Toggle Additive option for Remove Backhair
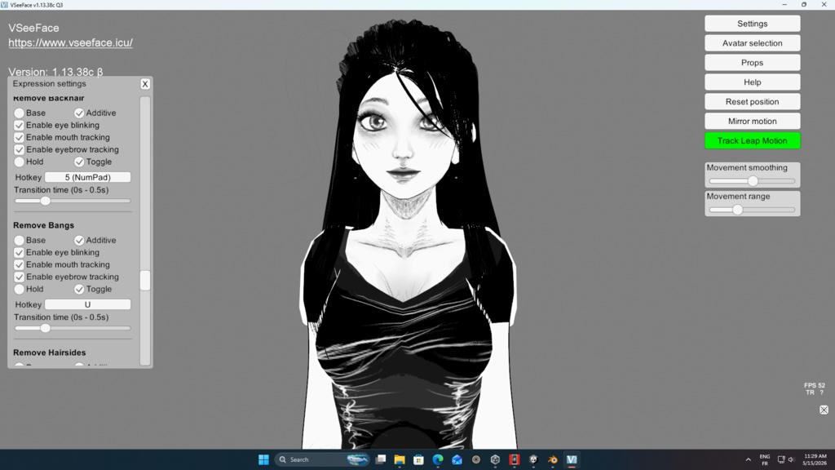835x470 pixels. point(79,113)
